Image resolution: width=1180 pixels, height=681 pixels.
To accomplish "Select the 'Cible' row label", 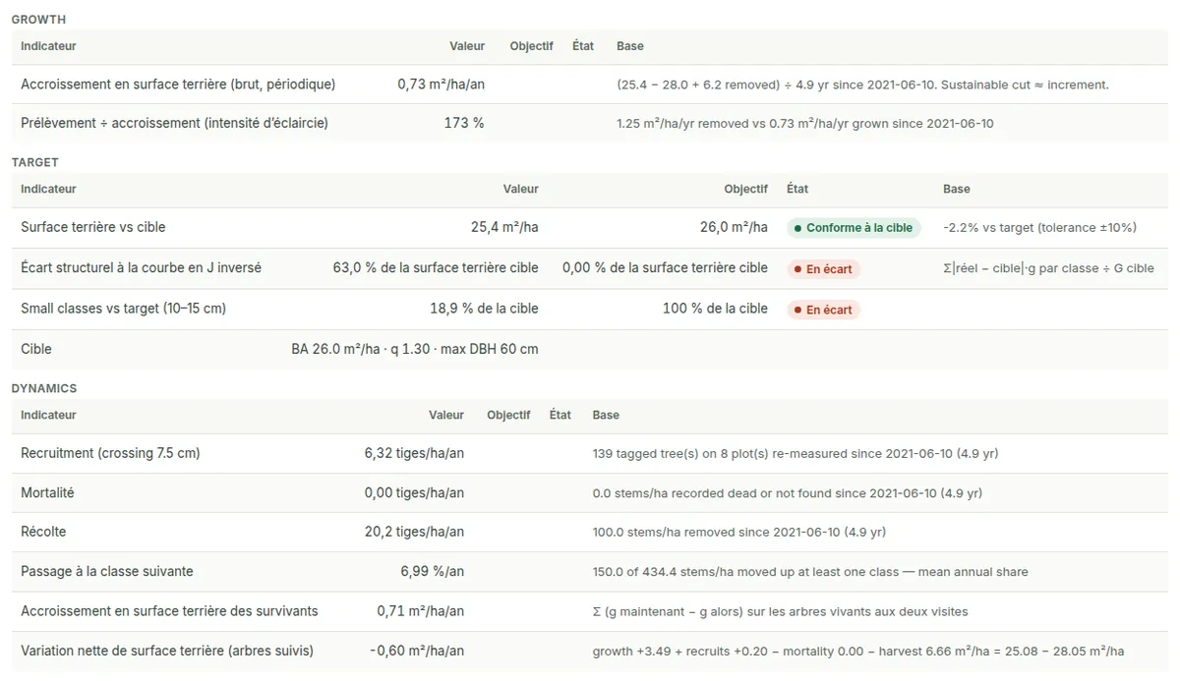I will (x=36, y=349).
